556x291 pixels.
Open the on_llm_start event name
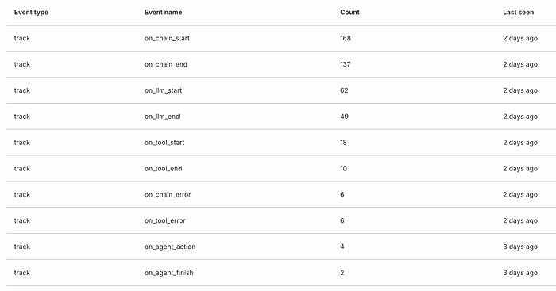tap(163, 90)
